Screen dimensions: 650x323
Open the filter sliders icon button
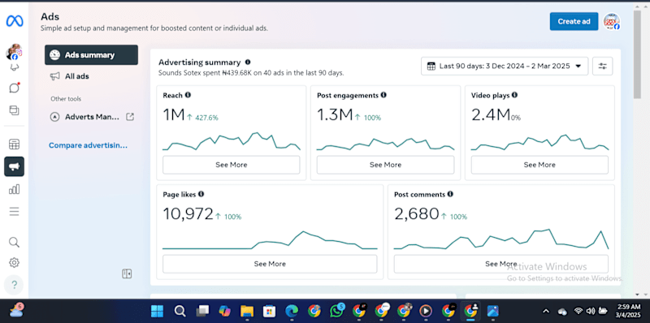[602, 67]
